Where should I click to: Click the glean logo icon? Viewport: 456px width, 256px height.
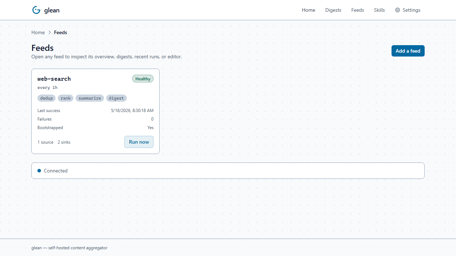point(36,10)
